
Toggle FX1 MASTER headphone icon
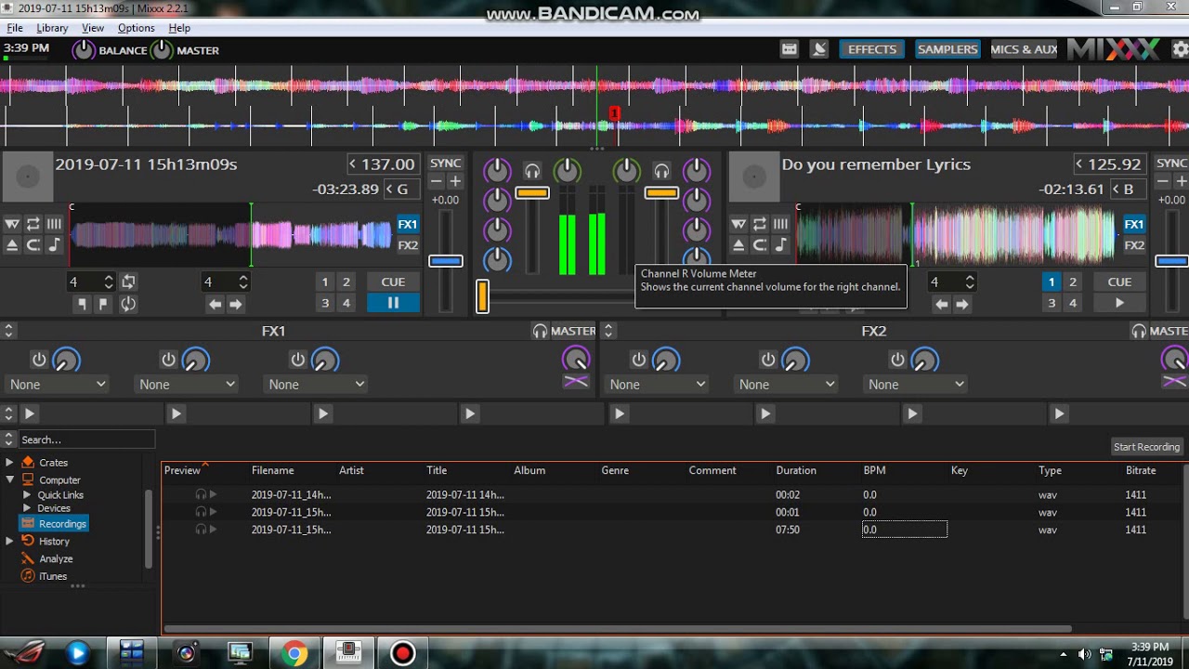(540, 331)
